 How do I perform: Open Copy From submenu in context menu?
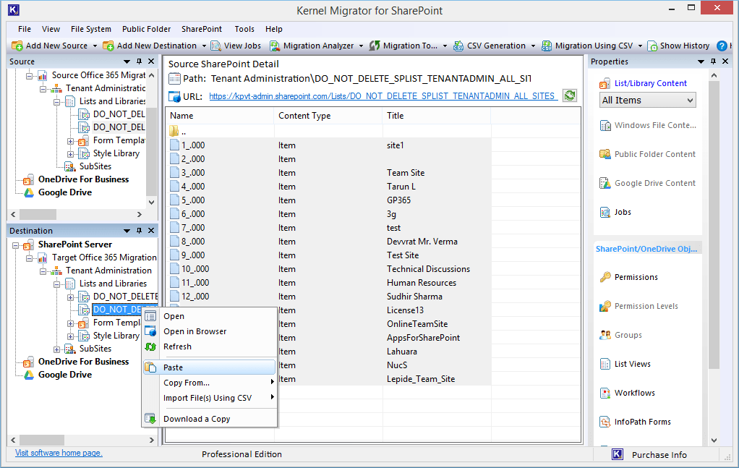point(209,383)
